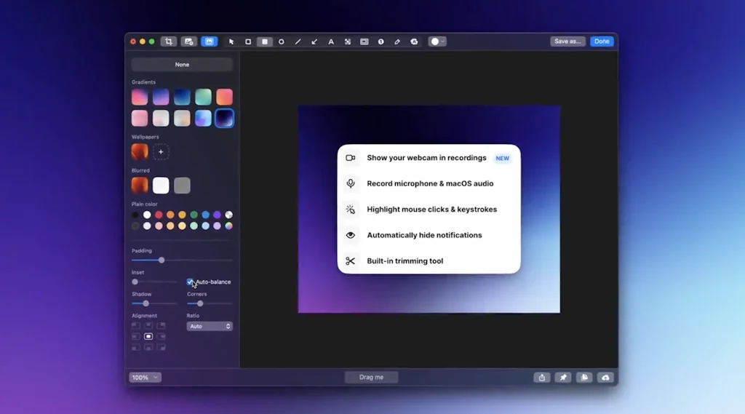The image size is (745, 414).
Task: Select the Pencil drawing tool
Action: [x=397, y=41]
